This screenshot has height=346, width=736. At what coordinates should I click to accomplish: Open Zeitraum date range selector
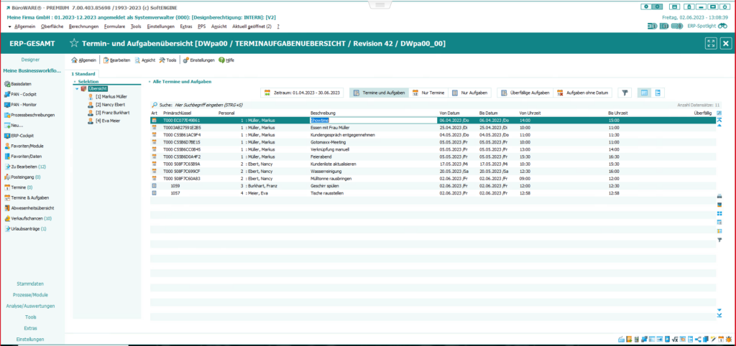(x=303, y=93)
